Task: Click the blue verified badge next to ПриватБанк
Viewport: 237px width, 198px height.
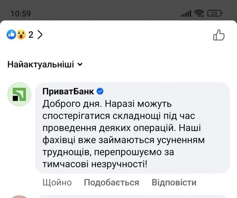Action: 100,92
